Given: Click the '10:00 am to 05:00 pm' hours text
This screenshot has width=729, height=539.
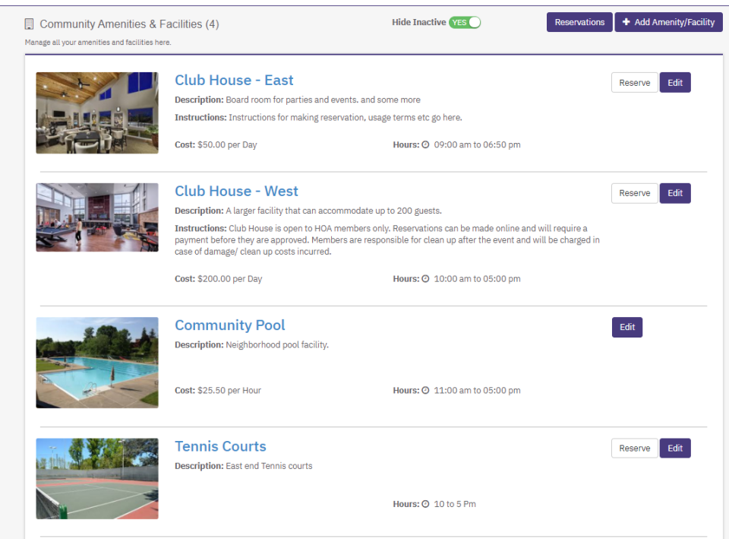Looking at the screenshot, I should click(477, 279).
